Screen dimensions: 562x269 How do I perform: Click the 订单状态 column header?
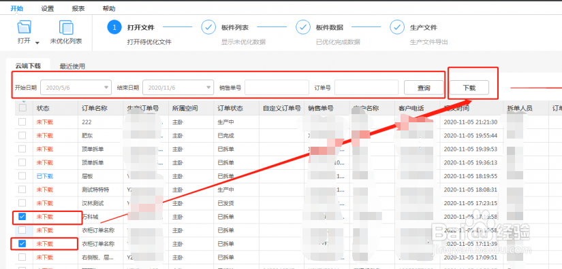[230, 108]
